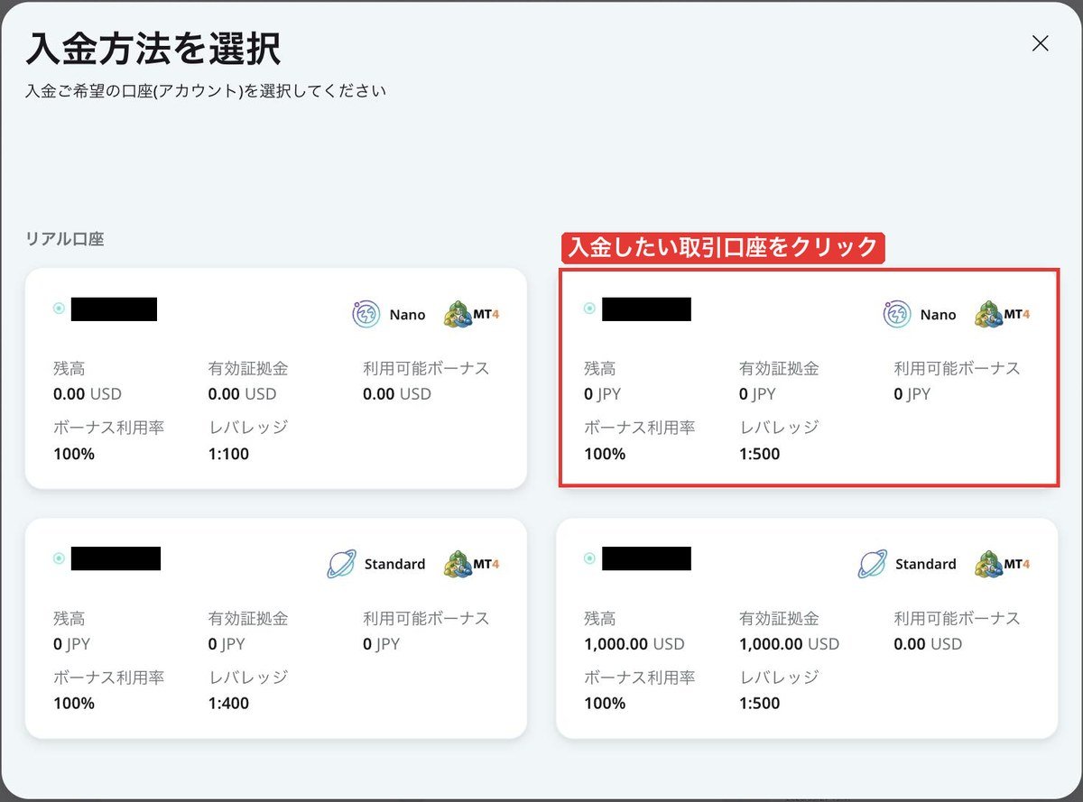Select the Nano JPY account card with 1:500 leverage
1083x802 pixels.
point(807,378)
